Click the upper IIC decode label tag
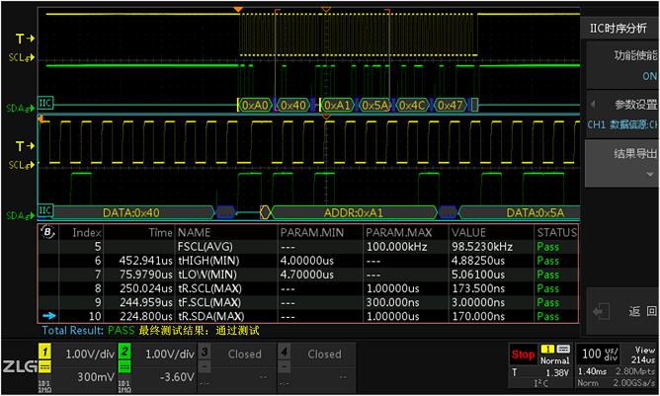The height and width of the screenshot is (396, 660). (45, 104)
